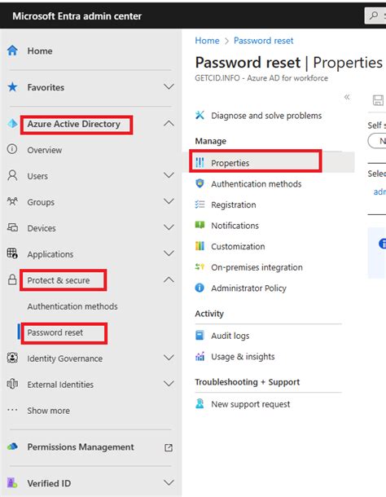Viewport: 386px width, 497px height.
Task: Click the Home house icon in sidebar
Action: coord(12,51)
